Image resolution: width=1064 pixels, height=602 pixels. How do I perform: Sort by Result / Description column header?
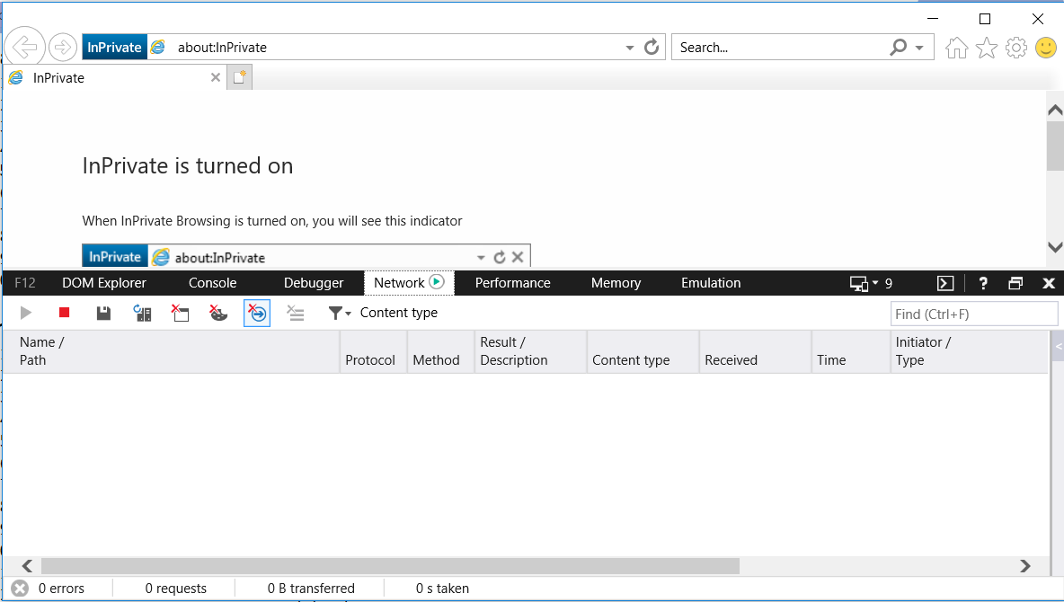(530, 351)
